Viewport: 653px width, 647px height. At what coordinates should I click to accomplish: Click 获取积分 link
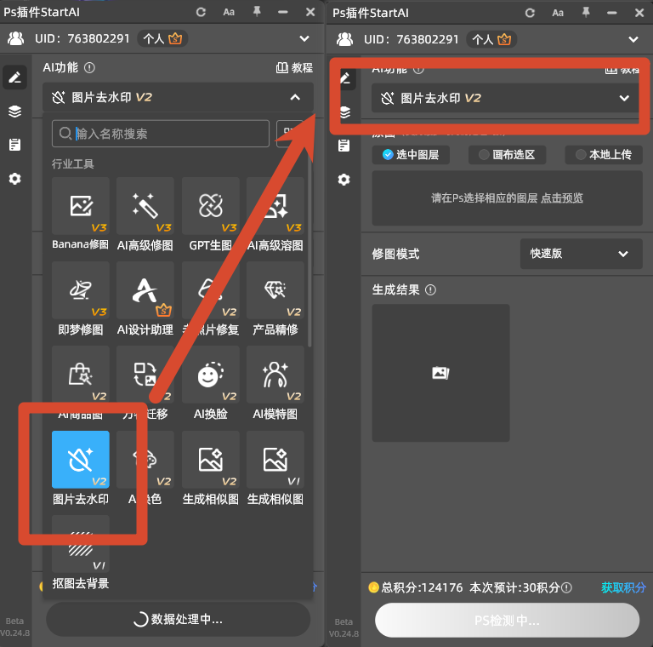point(623,587)
